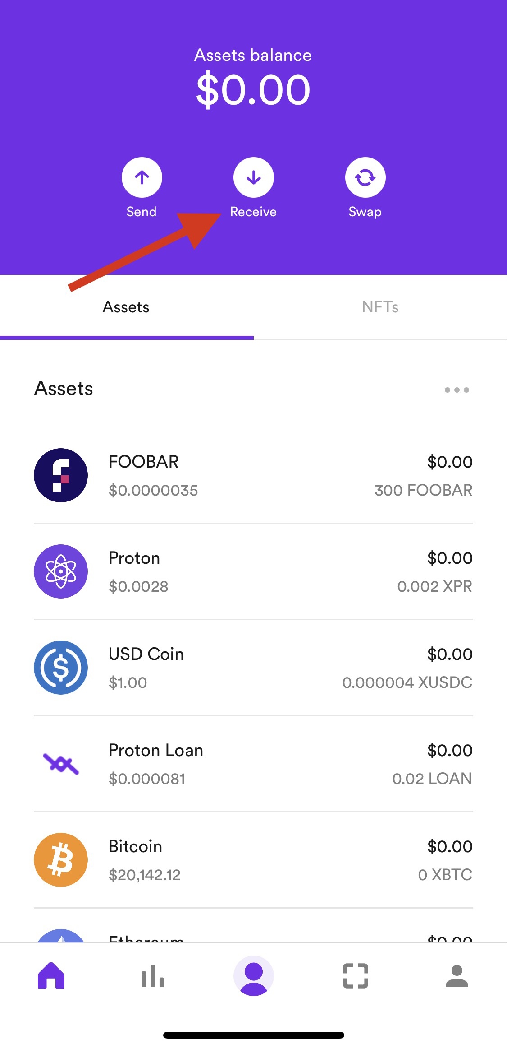Tap the center purple avatar icon
The height and width of the screenshot is (1049, 507).
point(254,976)
